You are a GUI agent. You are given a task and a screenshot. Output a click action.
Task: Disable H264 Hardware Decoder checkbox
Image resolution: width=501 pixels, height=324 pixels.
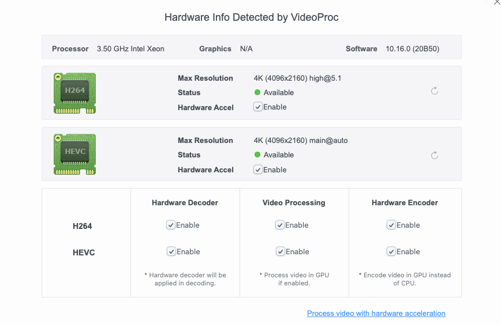(171, 225)
